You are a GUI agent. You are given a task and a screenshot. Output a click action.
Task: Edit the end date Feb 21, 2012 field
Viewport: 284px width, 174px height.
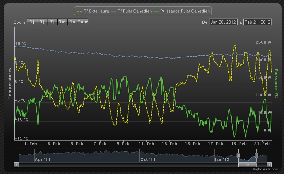(257, 22)
